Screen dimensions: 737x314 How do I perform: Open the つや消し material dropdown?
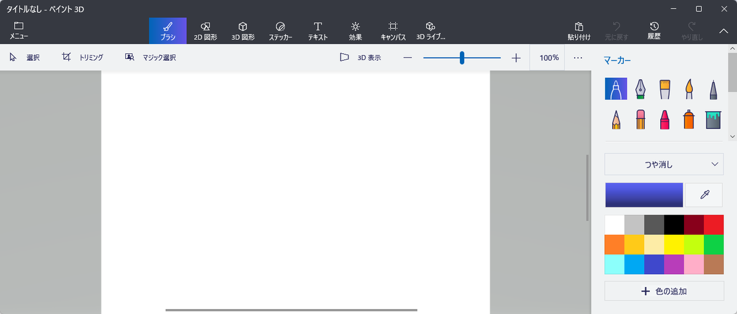pos(664,164)
